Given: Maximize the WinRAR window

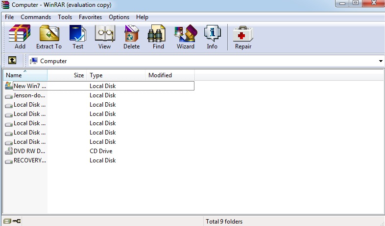Looking at the screenshot, I should (x=356, y=3).
